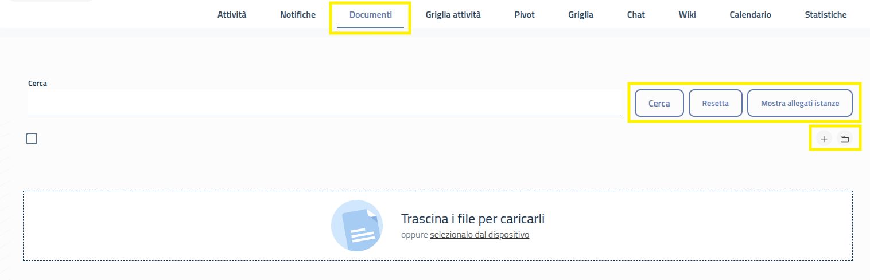Click the plus icon to add a document
Image resolution: width=870 pixels, height=280 pixels.
[824, 139]
